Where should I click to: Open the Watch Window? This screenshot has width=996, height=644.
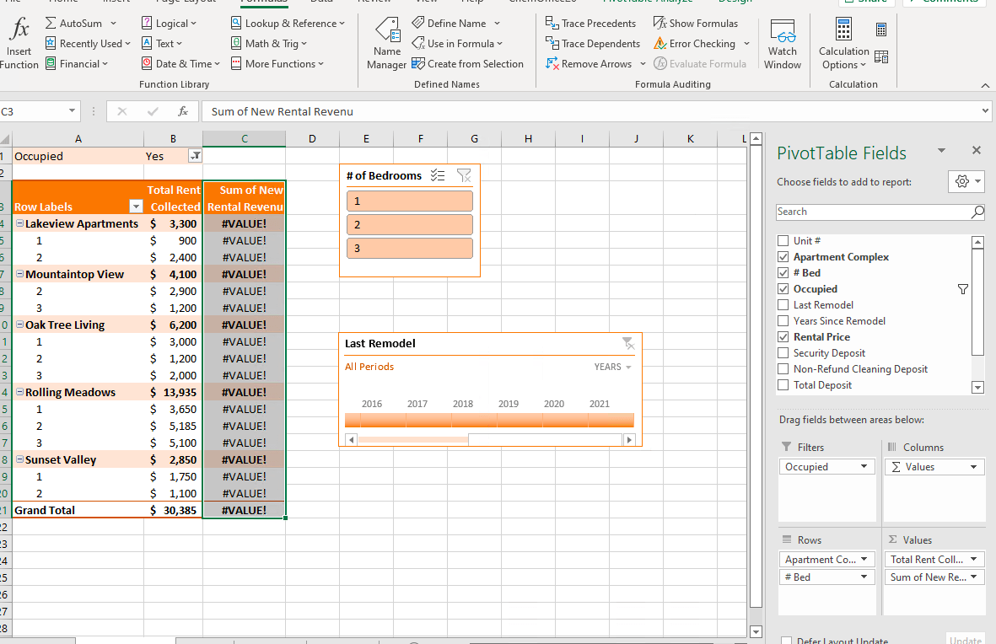pos(782,43)
